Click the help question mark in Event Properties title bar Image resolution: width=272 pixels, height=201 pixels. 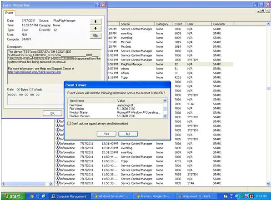97,5
